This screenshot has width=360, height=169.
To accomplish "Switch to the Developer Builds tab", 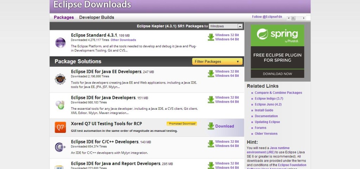I will [97, 18].
